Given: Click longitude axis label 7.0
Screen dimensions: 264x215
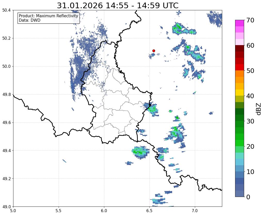Looking at the screenshot, I should pos(195,211).
